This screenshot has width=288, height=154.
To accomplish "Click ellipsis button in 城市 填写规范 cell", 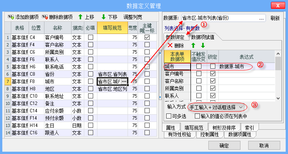I will [124, 81].
